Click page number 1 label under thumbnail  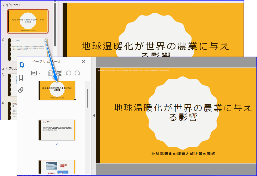coord(57,104)
